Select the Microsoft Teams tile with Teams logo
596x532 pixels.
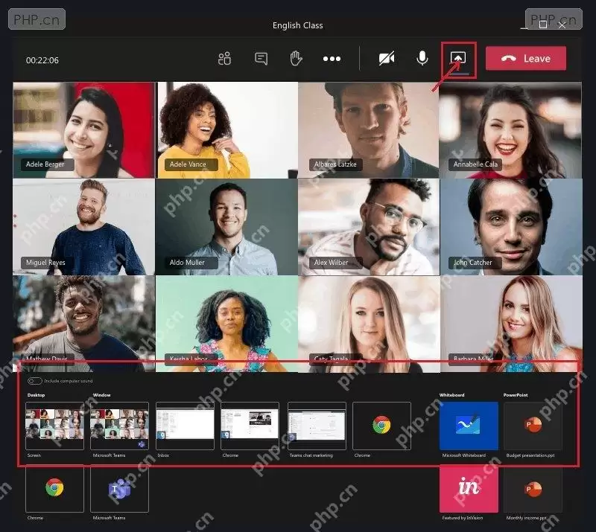(119, 489)
